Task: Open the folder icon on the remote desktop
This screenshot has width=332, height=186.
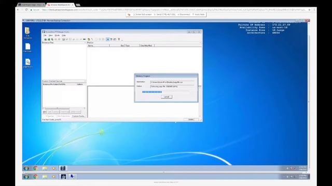Action: (27, 33)
